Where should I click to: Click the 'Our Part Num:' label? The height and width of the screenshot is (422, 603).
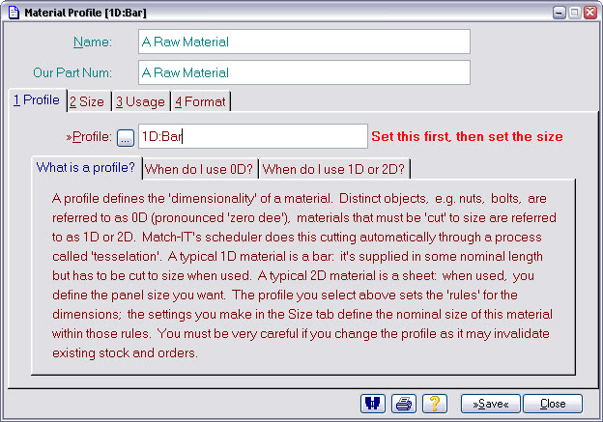coord(72,72)
